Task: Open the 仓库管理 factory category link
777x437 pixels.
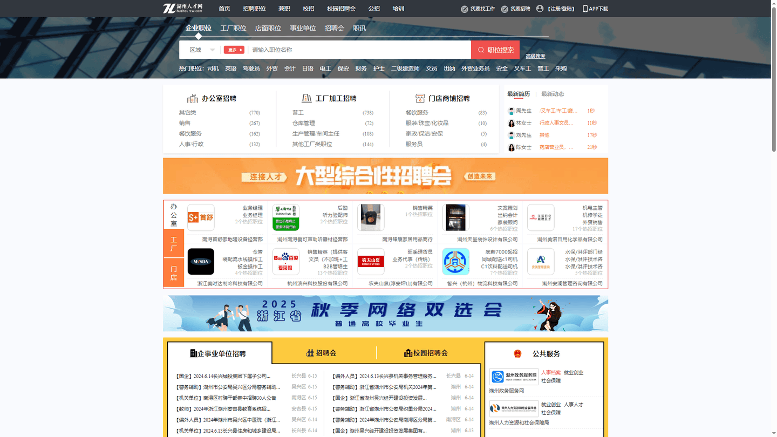Action: pos(304,123)
